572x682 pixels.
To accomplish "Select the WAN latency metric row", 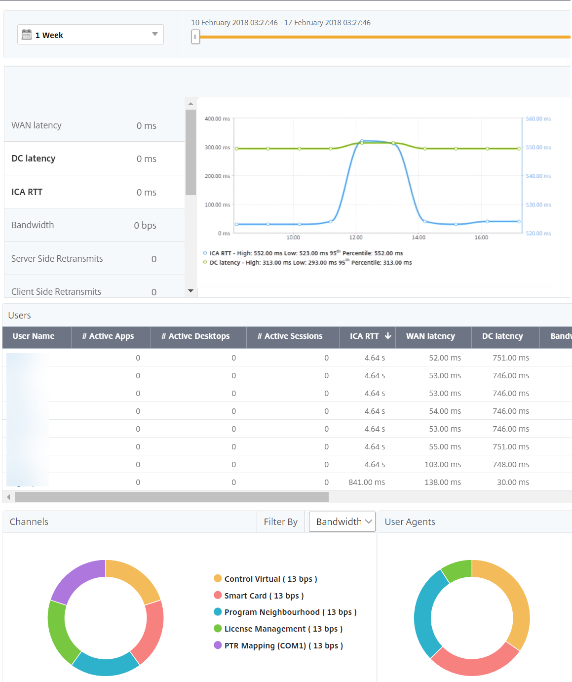I will pyautogui.click(x=94, y=125).
